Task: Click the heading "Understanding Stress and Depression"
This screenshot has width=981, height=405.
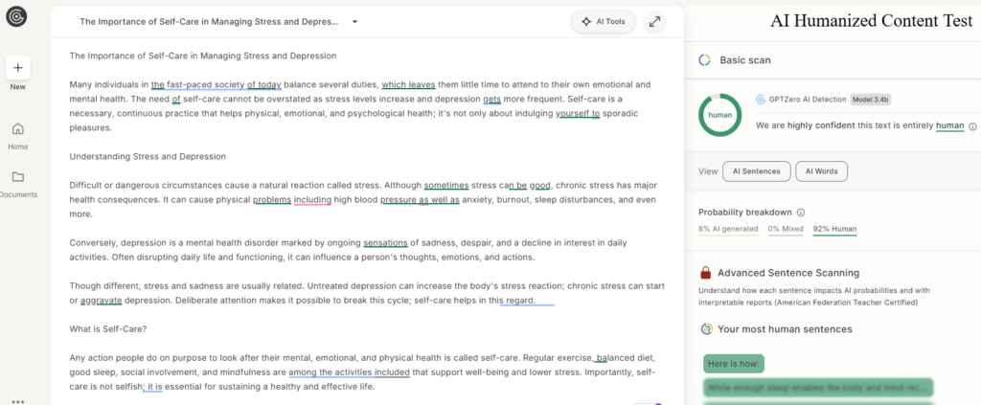Action: (148, 156)
